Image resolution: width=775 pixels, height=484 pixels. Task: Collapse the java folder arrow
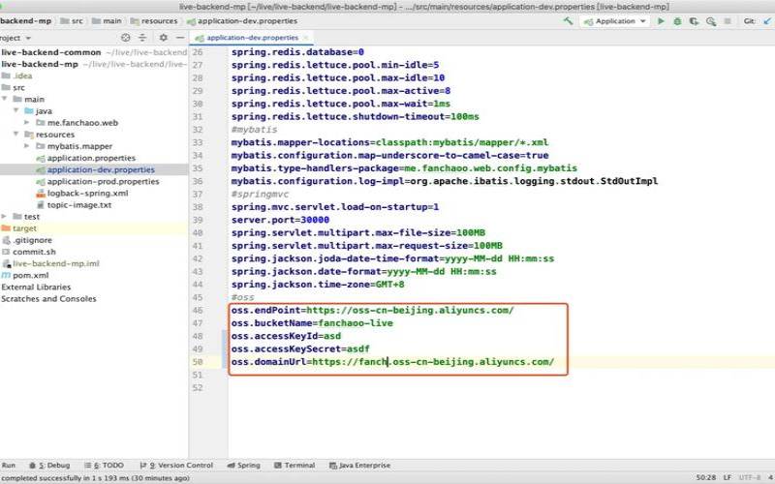pos(16,111)
